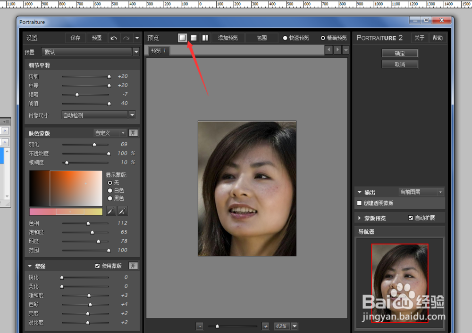
Task: Select horizontal split preview layout icon
Action: click(194, 38)
